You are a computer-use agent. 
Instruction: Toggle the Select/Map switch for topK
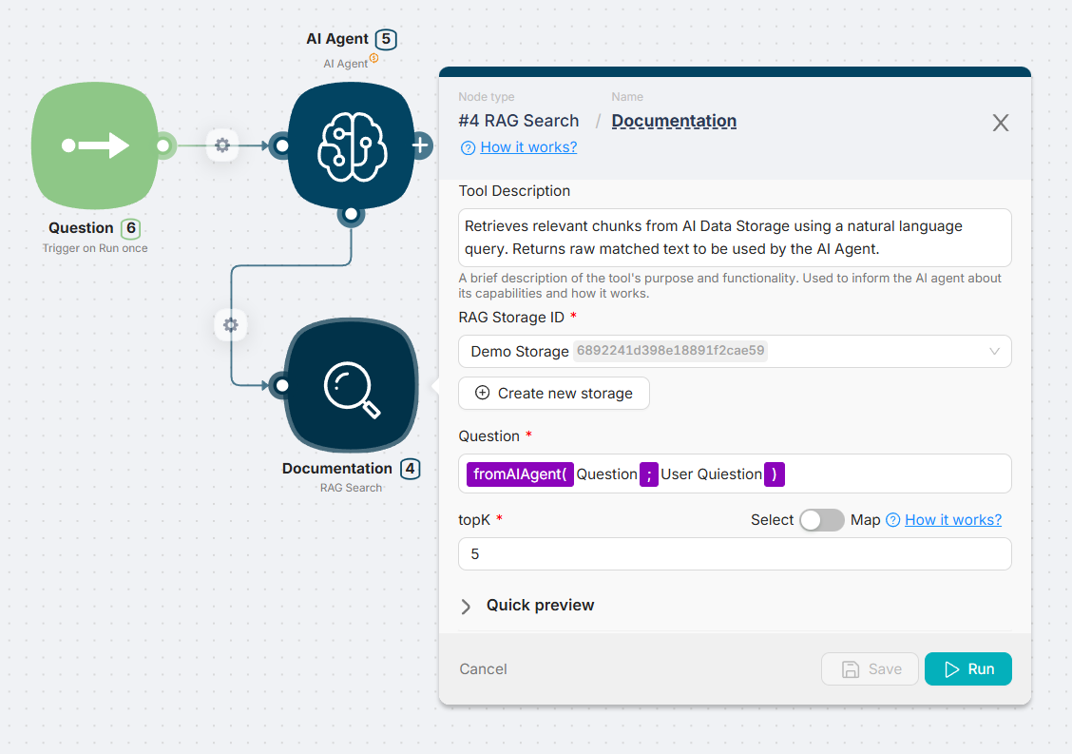tap(821, 520)
